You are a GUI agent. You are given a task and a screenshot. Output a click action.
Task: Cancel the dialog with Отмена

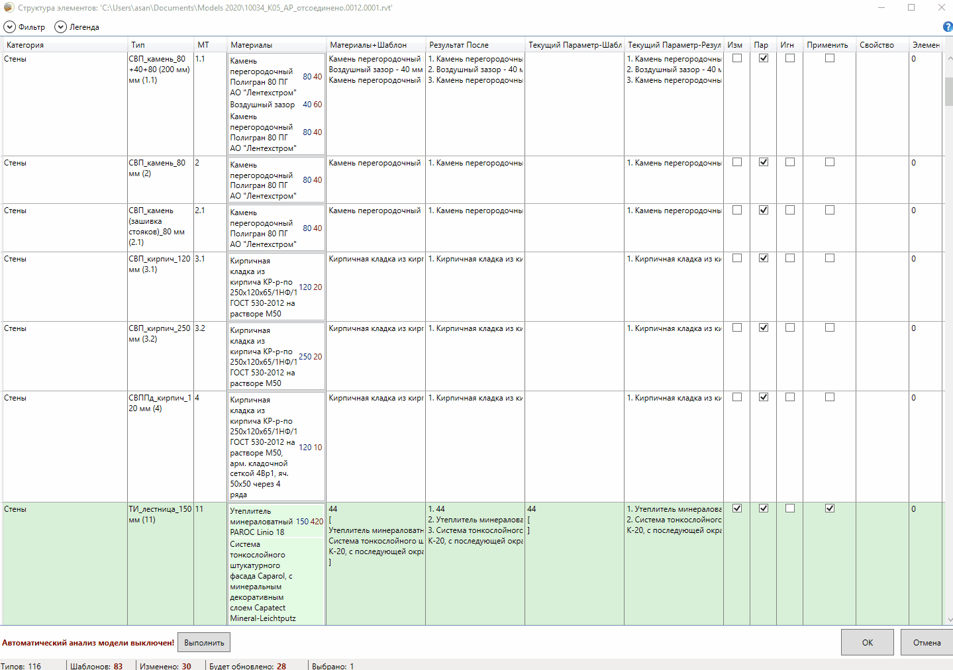(927, 643)
